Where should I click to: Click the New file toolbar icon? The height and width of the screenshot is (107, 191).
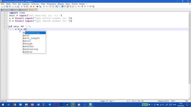pyautogui.click(x=2, y=7)
